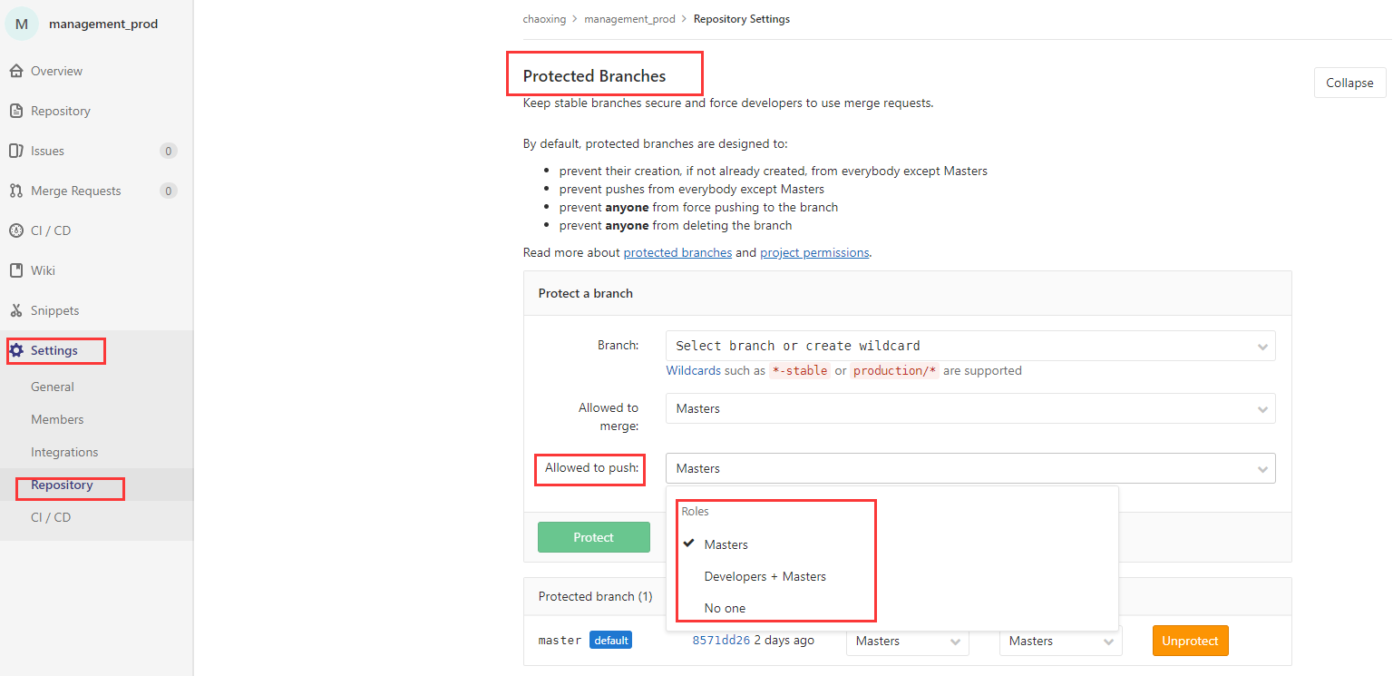
Task: Click the Allowed to push dropdown
Action: point(970,468)
